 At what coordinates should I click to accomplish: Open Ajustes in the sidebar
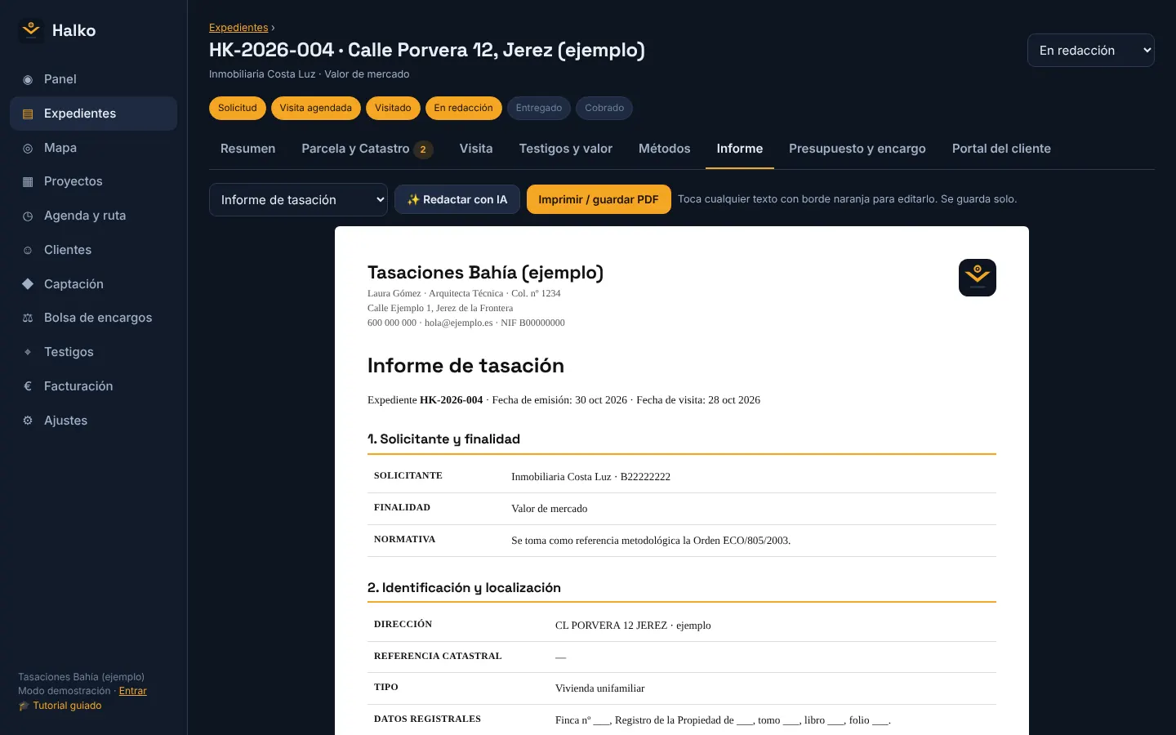tap(93, 421)
